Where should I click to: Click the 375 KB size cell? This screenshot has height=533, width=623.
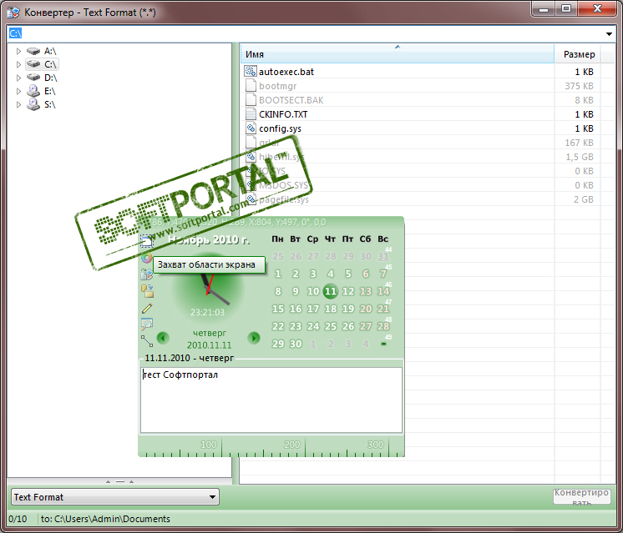[579, 86]
